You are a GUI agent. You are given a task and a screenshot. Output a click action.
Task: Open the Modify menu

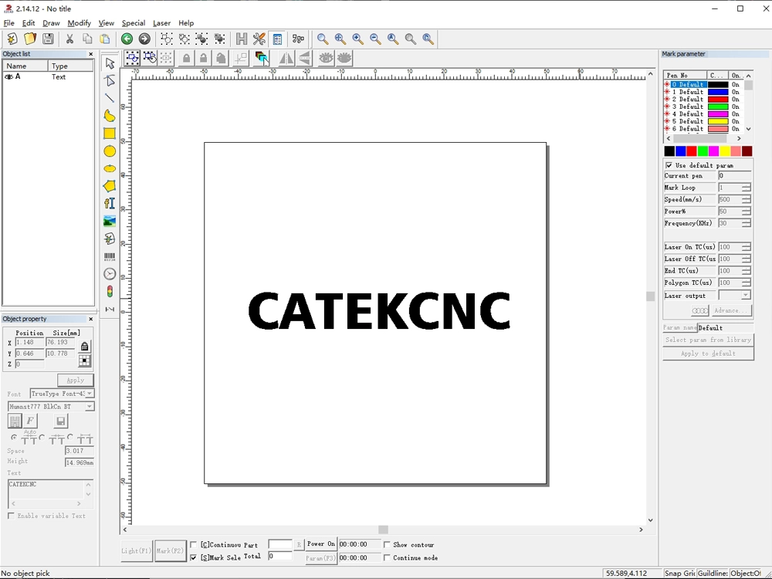coord(79,22)
